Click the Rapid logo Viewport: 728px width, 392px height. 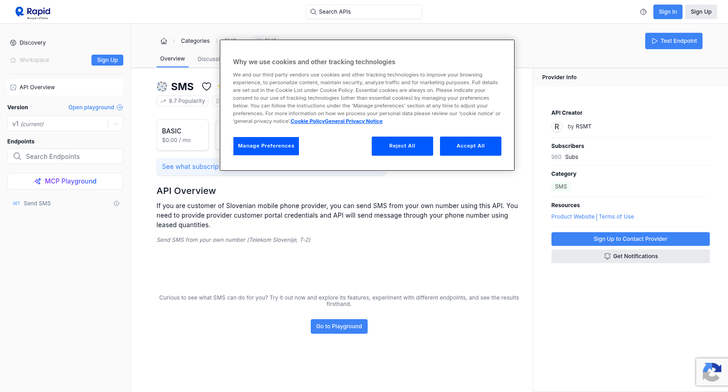[33, 12]
